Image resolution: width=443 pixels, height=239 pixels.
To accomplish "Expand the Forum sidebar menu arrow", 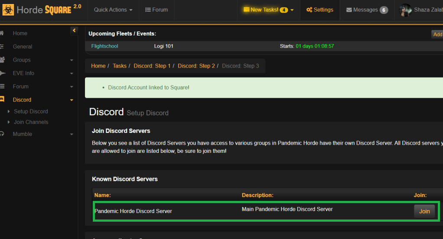I will click(x=72, y=87).
